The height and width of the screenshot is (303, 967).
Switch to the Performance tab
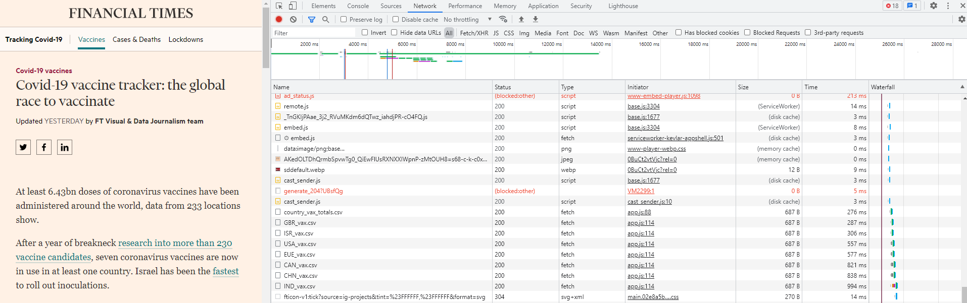coord(465,6)
